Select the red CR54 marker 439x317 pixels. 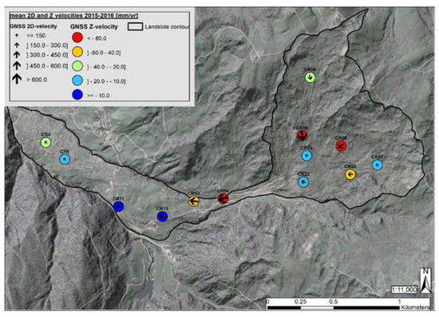coord(223,198)
